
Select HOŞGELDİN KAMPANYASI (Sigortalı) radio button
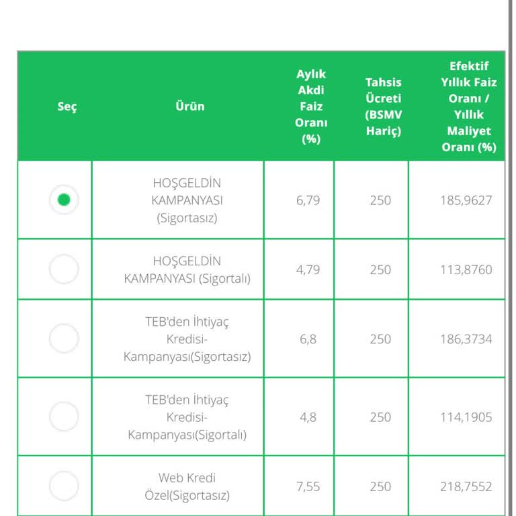click(x=64, y=269)
